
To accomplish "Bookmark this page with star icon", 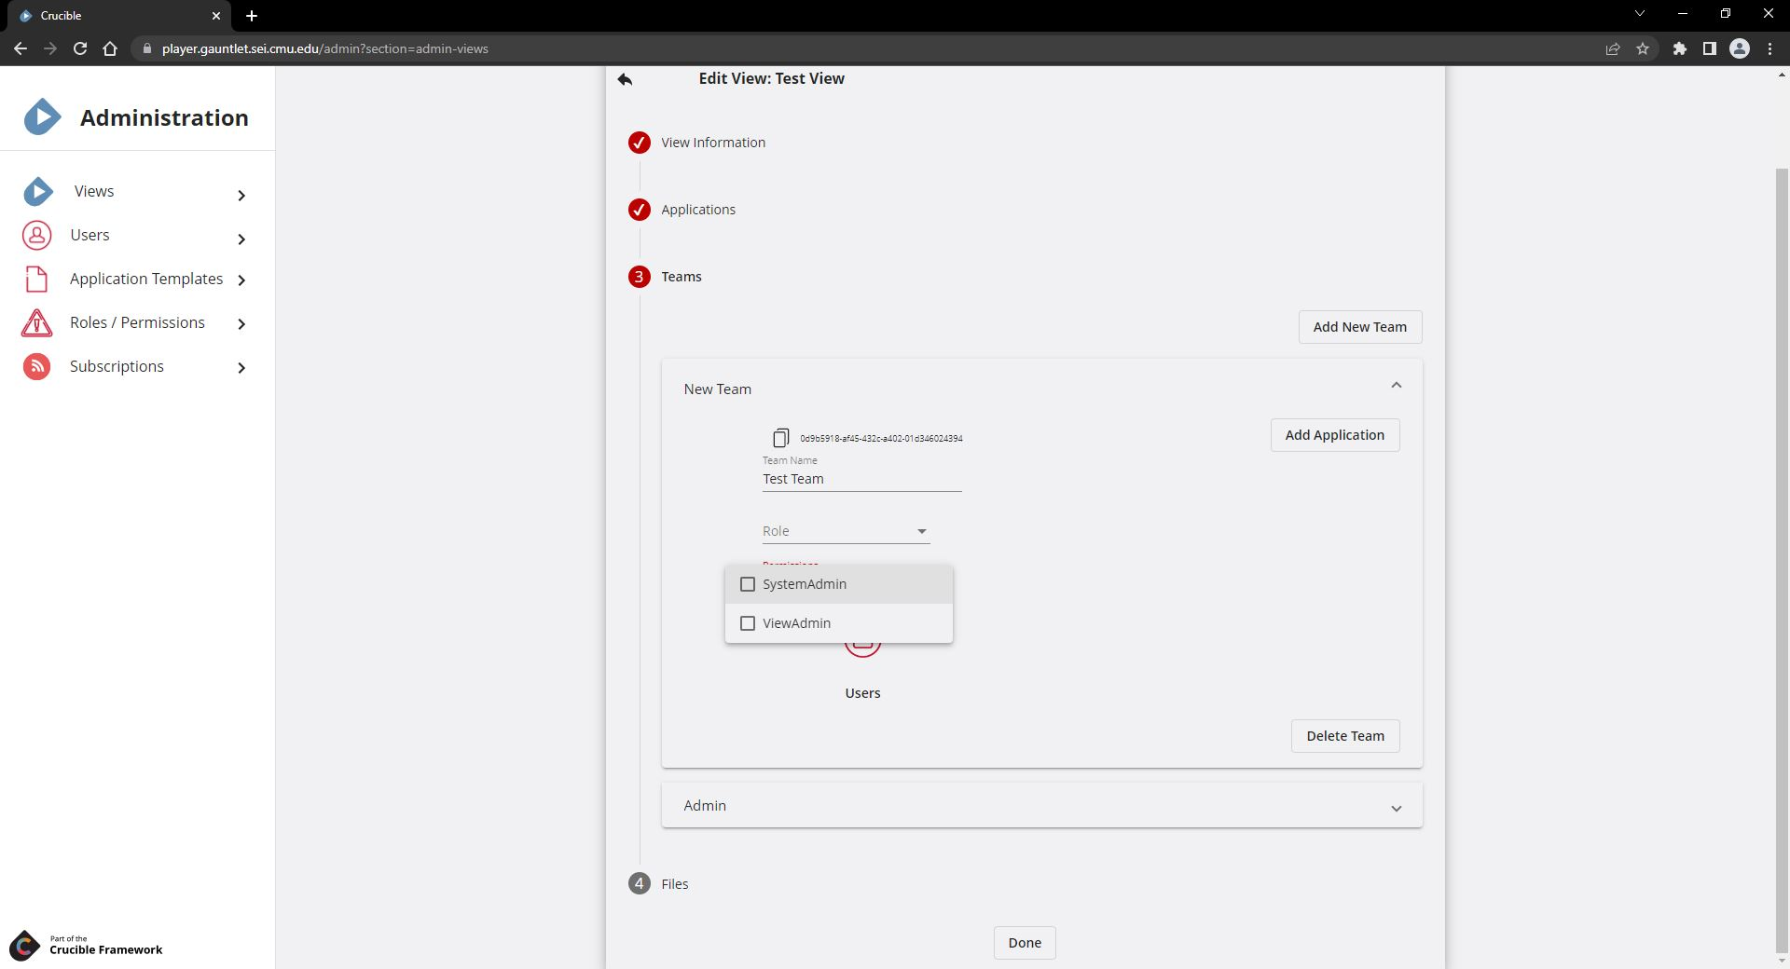I will (1643, 48).
